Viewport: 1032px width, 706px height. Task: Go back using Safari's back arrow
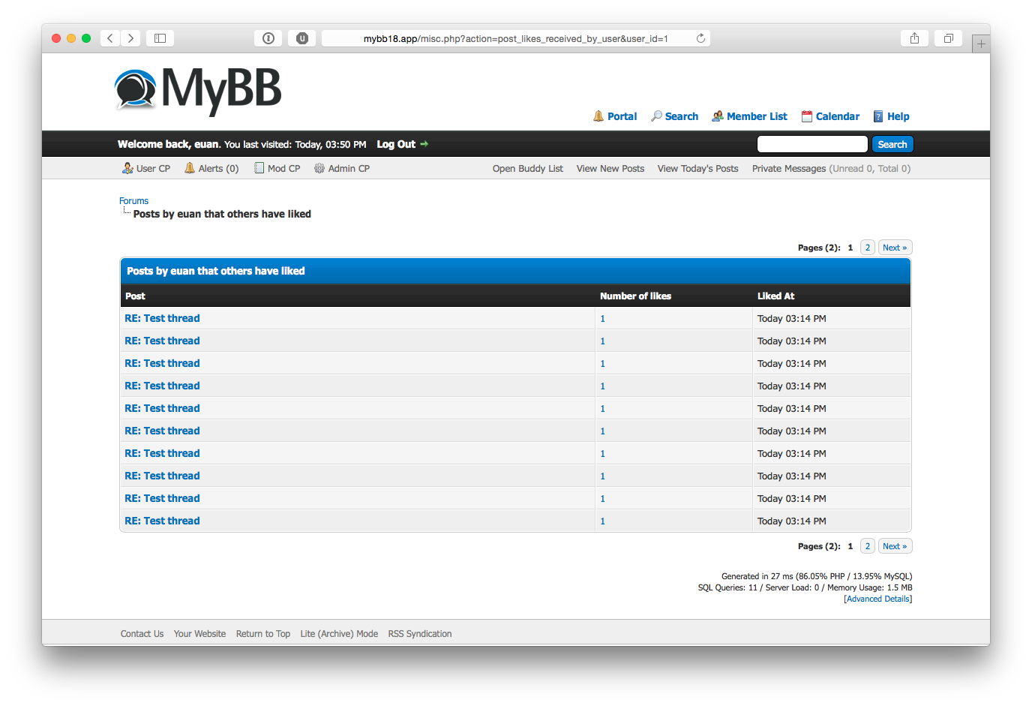(110, 38)
